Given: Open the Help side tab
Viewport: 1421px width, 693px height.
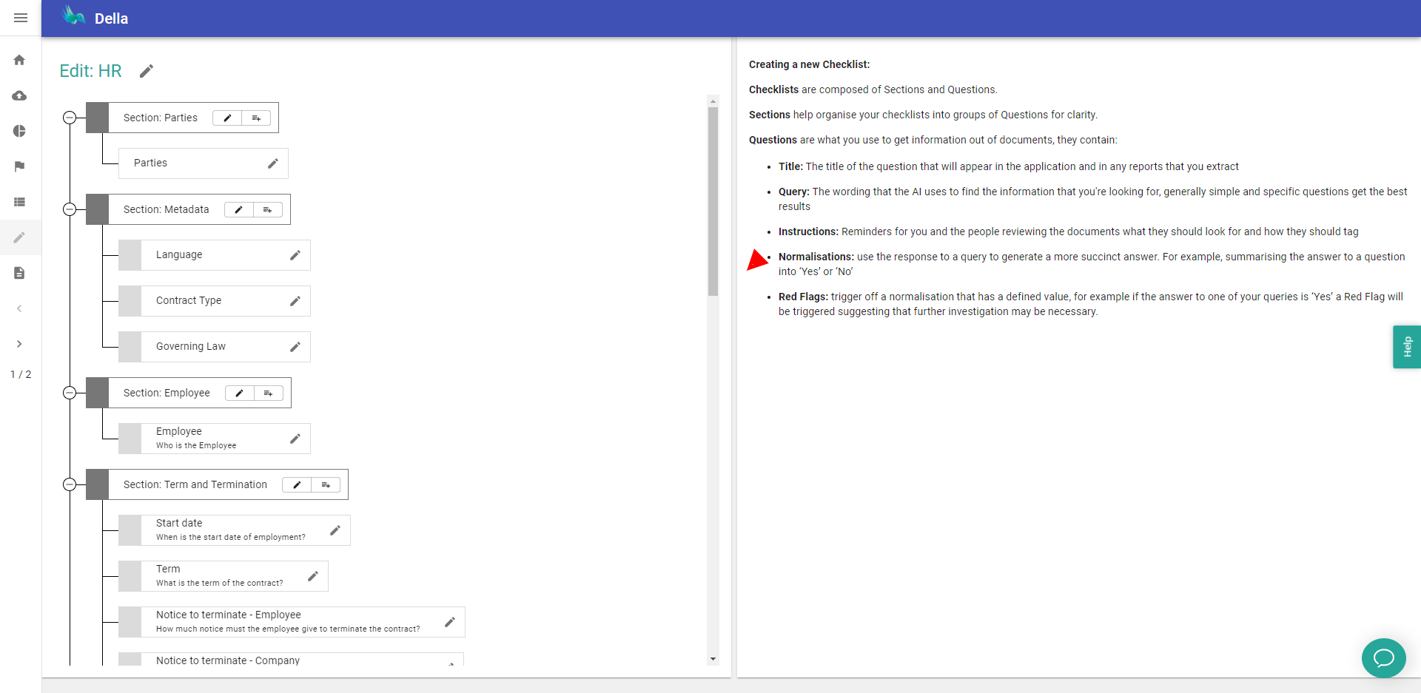Looking at the screenshot, I should pos(1407,347).
